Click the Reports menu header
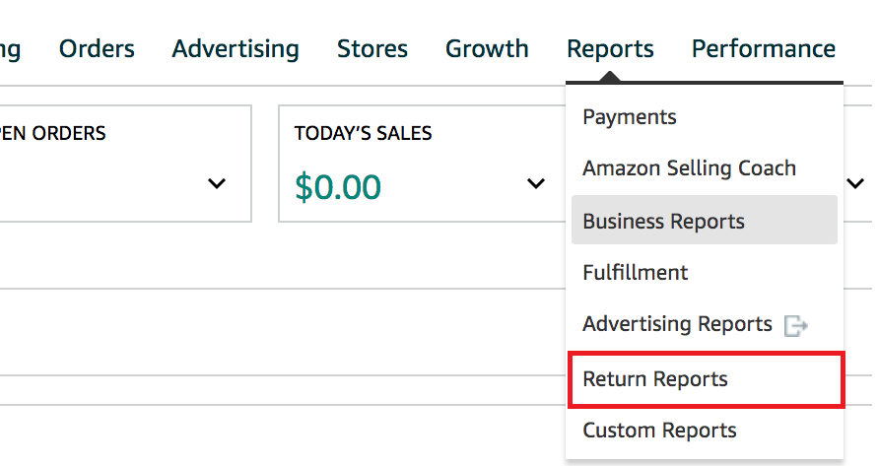This screenshot has height=466, width=878. [x=610, y=48]
